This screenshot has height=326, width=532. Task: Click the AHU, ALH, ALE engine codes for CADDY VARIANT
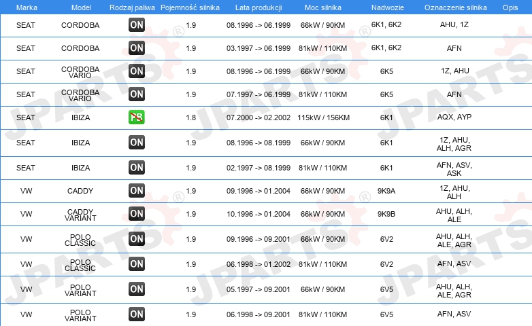[x=454, y=215]
